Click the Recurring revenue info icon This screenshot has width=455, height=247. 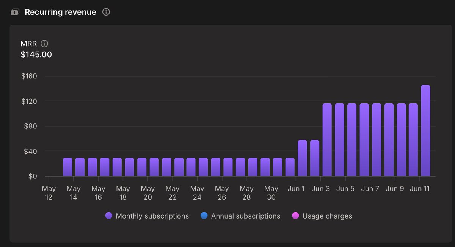click(x=106, y=12)
